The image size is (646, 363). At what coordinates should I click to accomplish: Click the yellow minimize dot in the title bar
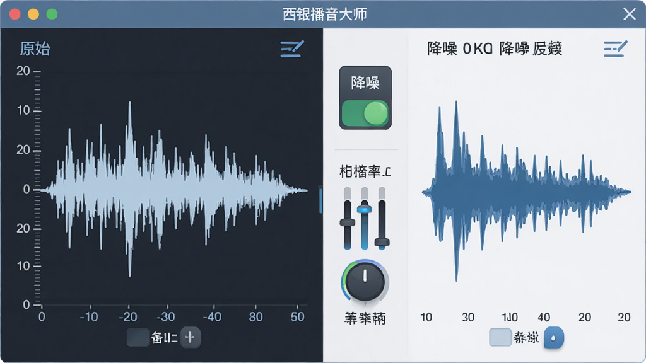click(33, 14)
